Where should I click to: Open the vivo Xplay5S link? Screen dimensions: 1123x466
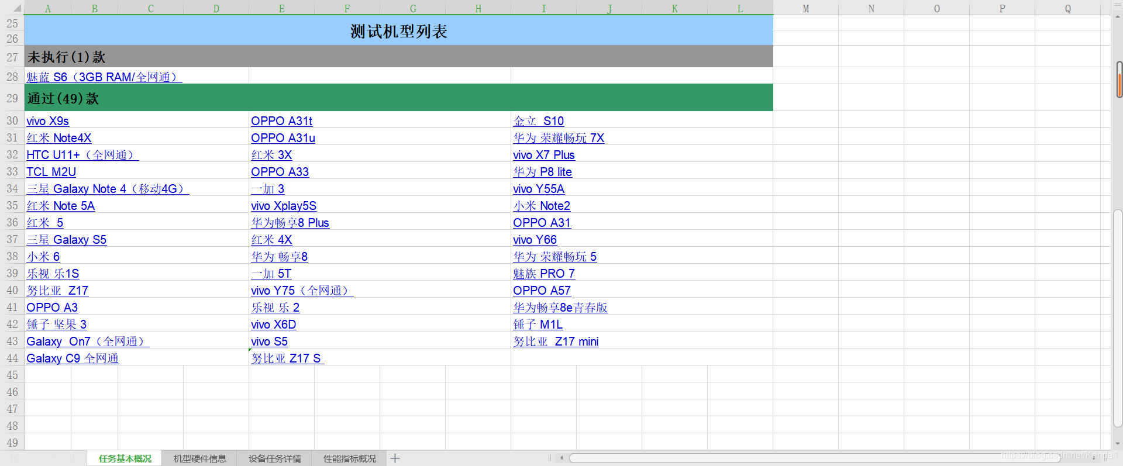(284, 206)
